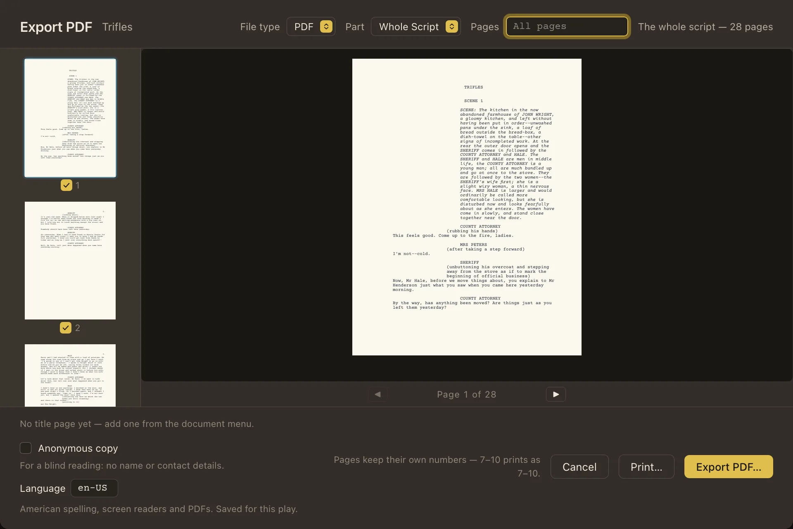
Task: Click the Cancel button
Action: tap(579, 467)
